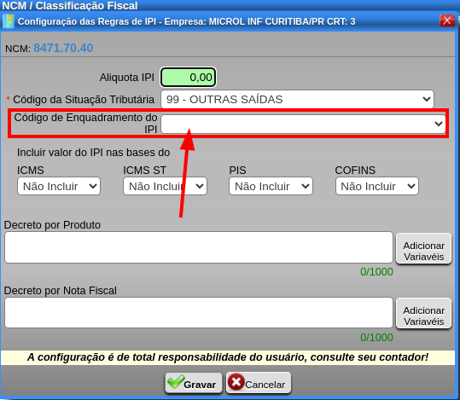This screenshot has width=460, height=400.
Task: Click the Aliquota IPI value field
Action: coord(188,77)
